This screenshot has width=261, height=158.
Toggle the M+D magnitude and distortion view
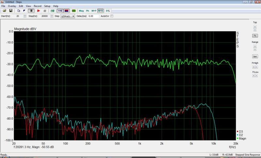tap(101, 11)
